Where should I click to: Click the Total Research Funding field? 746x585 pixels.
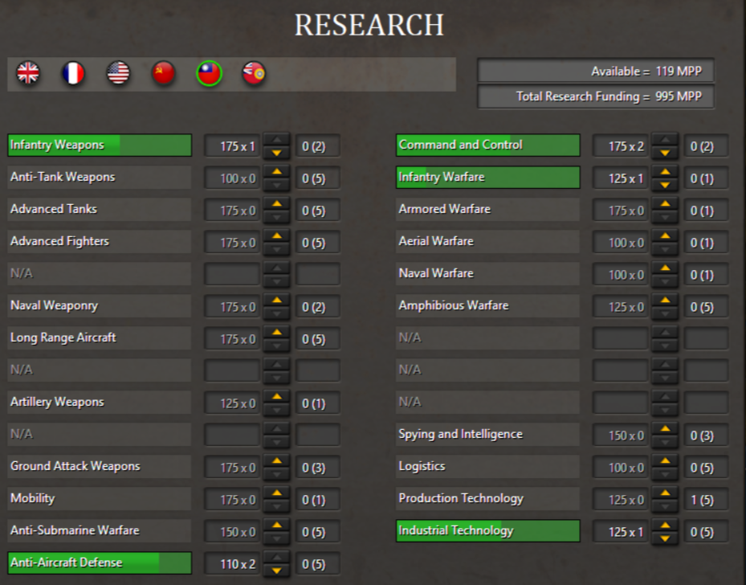coord(596,96)
